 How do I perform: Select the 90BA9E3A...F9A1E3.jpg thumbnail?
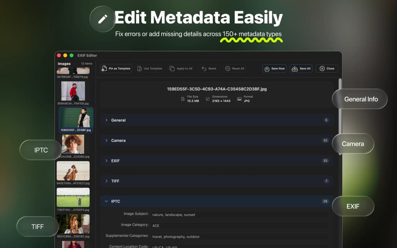pos(73,91)
